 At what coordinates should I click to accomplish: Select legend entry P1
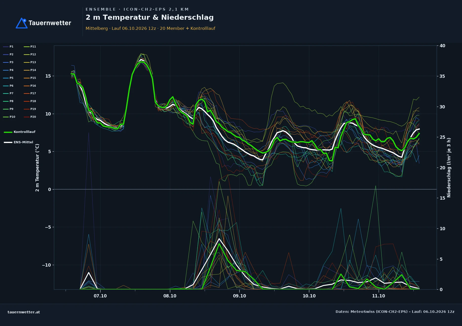pyautogui.click(x=8, y=47)
